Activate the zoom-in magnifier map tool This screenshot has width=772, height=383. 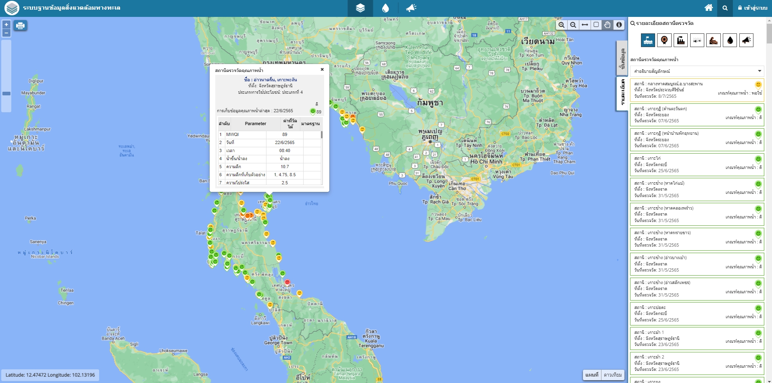[561, 25]
